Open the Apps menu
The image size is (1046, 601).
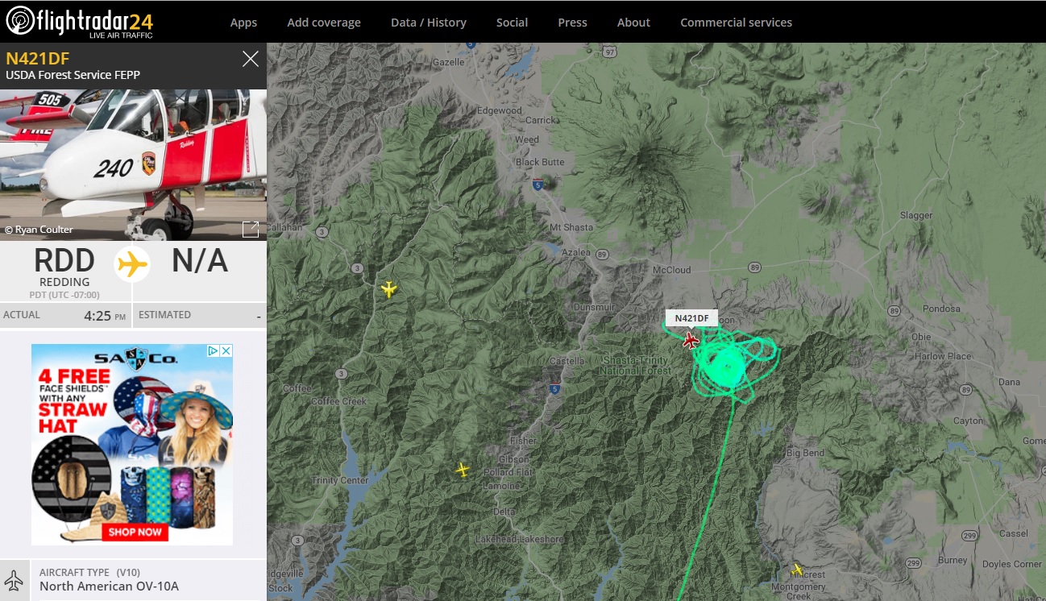(243, 23)
